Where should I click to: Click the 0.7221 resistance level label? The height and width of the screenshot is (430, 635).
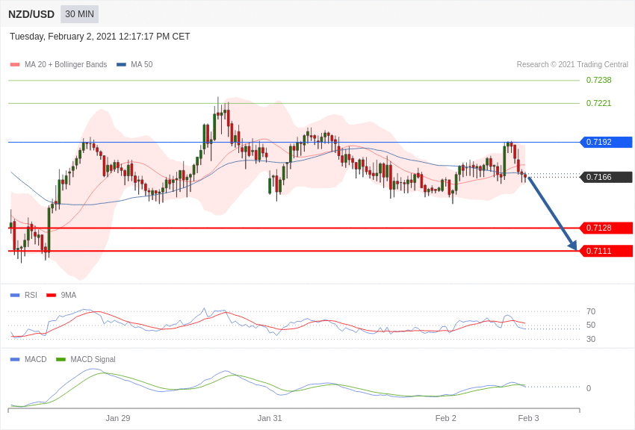pyautogui.click(x=598, y=103)
